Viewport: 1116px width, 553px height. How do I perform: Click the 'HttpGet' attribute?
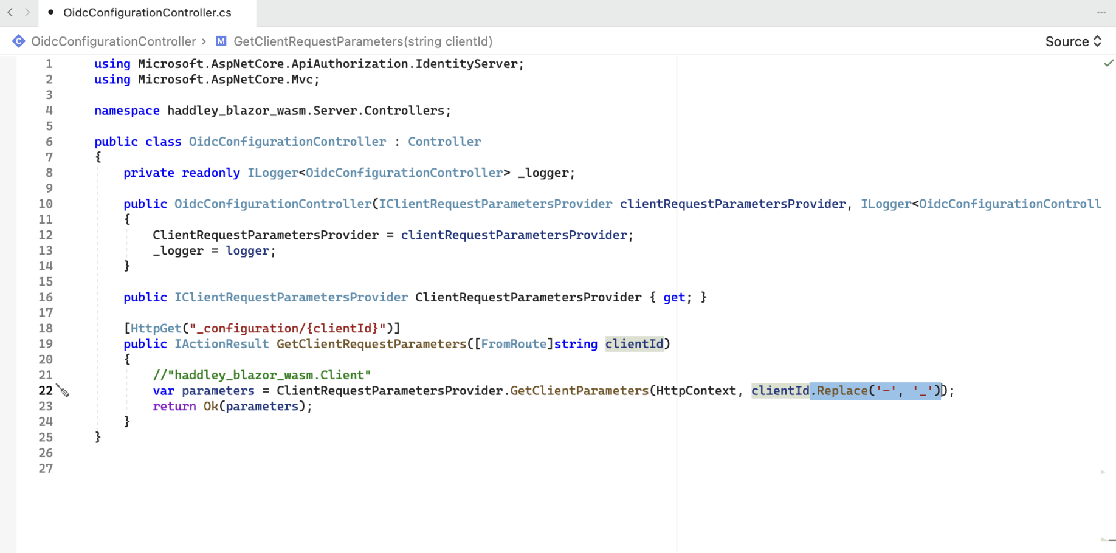point(156,328)
